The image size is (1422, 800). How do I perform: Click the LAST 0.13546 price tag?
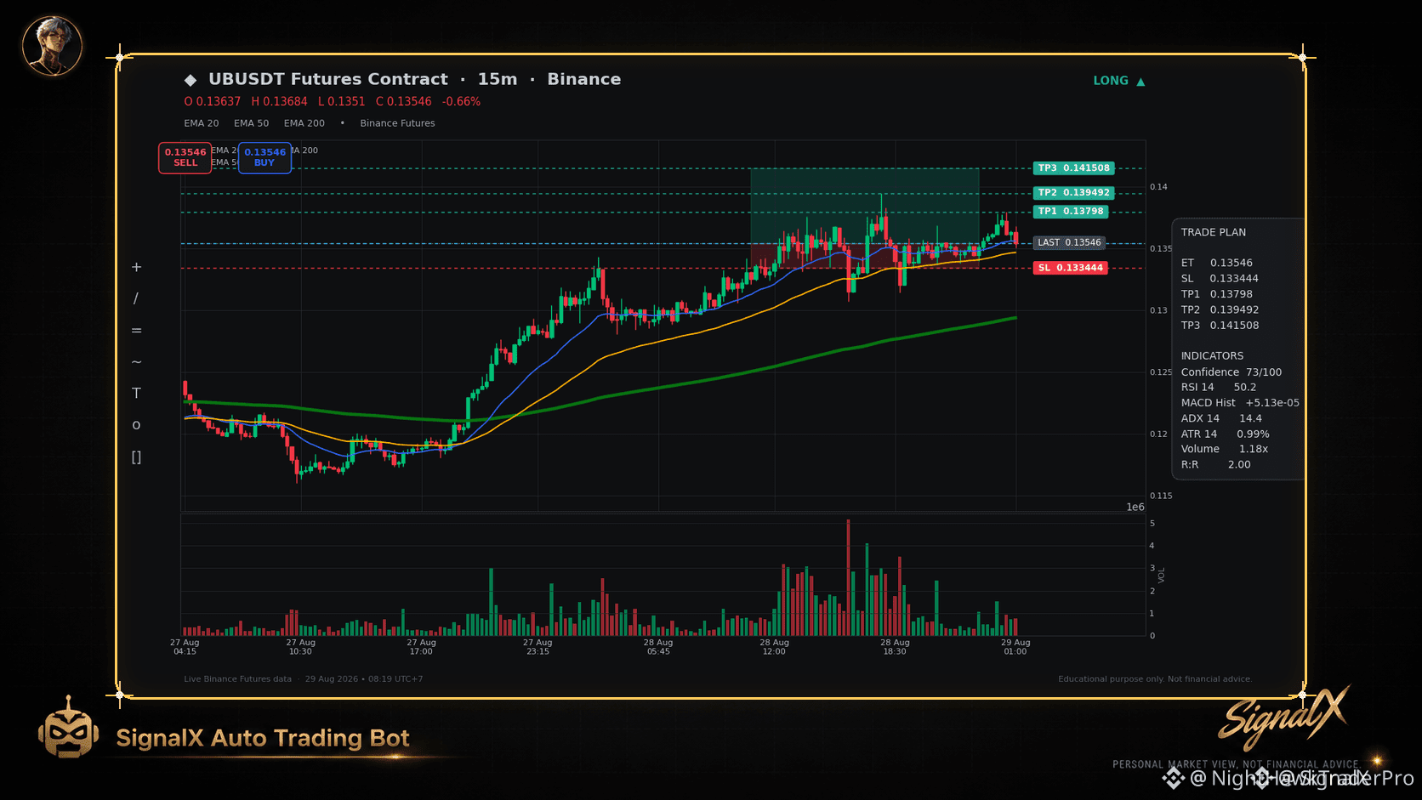(x=1069, y=242)
